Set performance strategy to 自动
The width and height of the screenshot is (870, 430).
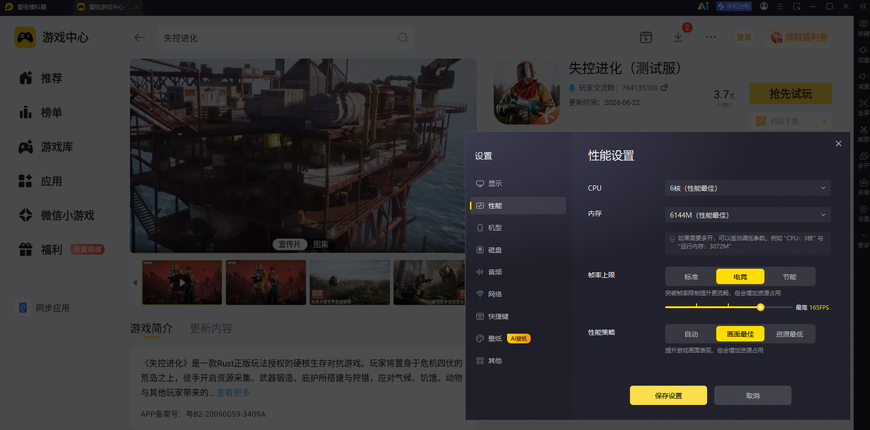click(691, 334)
